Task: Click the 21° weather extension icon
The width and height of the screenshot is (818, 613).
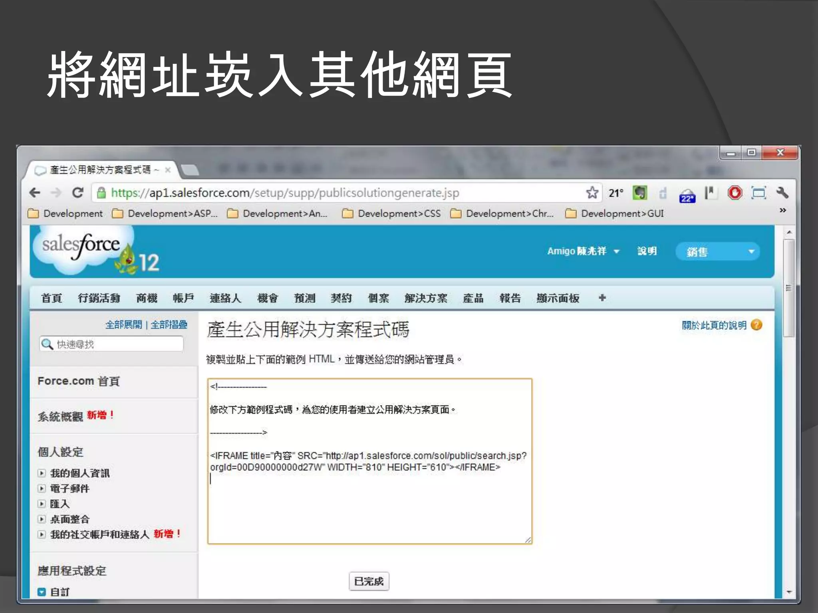Action: 616,193
